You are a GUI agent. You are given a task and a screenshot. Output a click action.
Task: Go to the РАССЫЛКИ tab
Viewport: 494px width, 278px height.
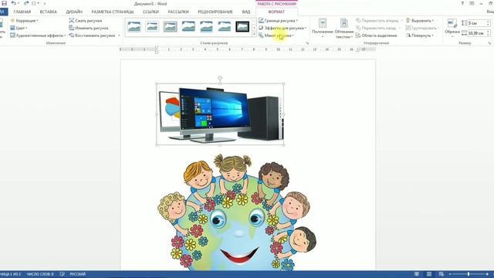(x=178, y=12)
